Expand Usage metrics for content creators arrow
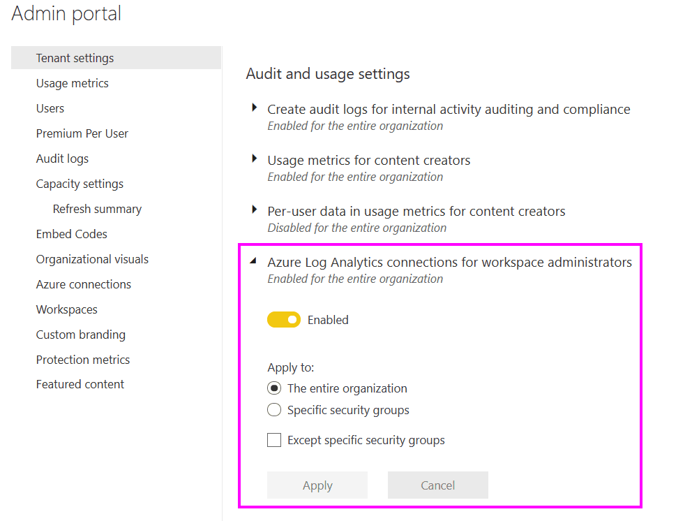This screenshot has width=699, height=521. (254, 158)
